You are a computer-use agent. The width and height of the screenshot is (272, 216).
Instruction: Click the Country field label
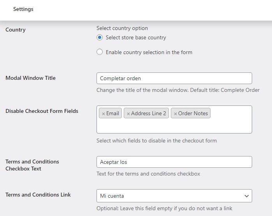coord(16,30)
